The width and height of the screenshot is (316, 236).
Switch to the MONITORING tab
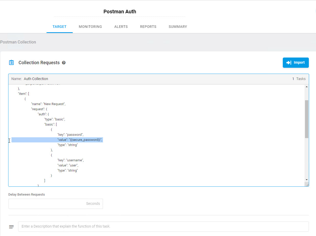click(x=90, y=27)
